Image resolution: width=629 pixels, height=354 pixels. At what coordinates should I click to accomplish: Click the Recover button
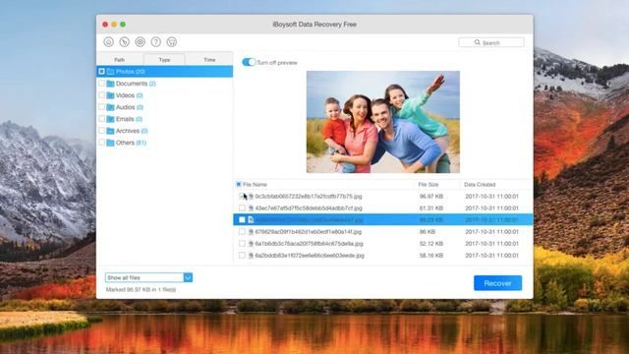coord(498,283)
